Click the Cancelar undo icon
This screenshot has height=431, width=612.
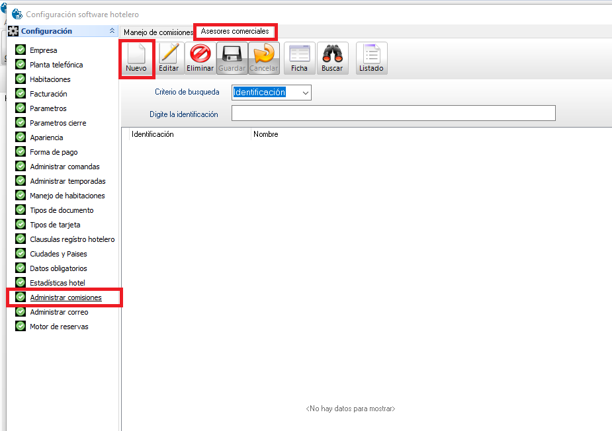point(263,58)
